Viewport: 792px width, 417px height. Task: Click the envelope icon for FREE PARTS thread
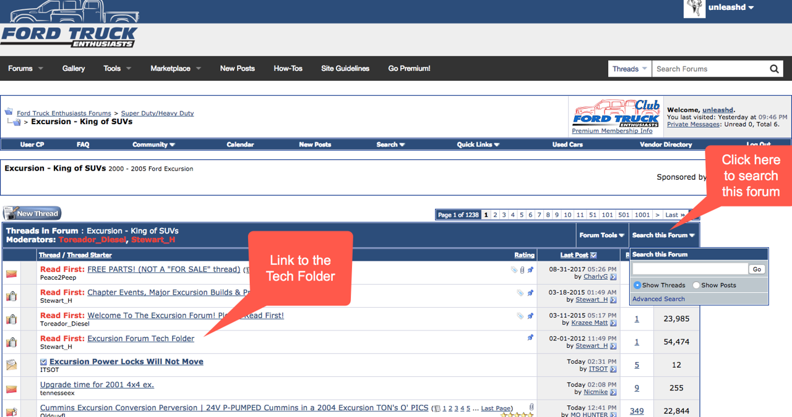pos(11,273)
